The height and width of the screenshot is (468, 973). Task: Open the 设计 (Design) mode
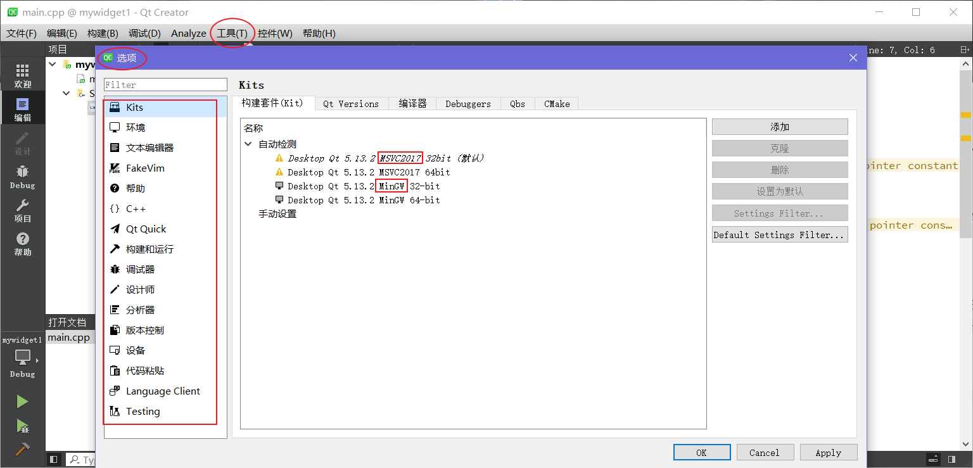tap(22, 143)
